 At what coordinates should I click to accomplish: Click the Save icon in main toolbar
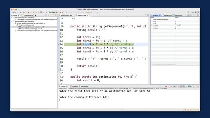tap(15, 12)
